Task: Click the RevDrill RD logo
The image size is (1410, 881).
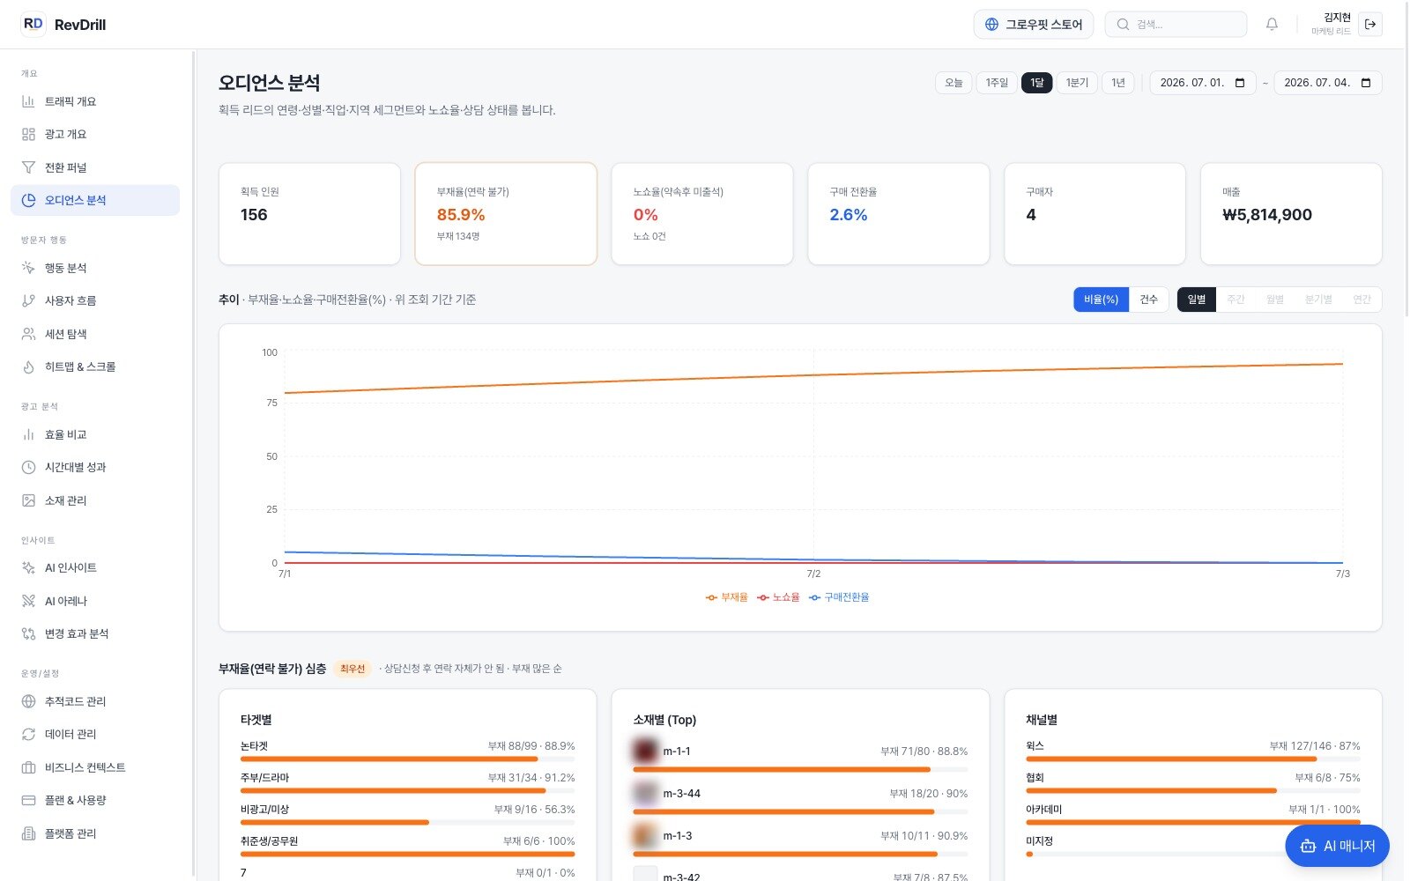Action: (x=33, y=24)
